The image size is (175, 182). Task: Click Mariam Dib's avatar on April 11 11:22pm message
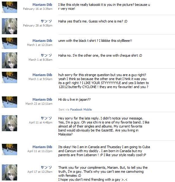pyautogui.click(x=10, y=149)
